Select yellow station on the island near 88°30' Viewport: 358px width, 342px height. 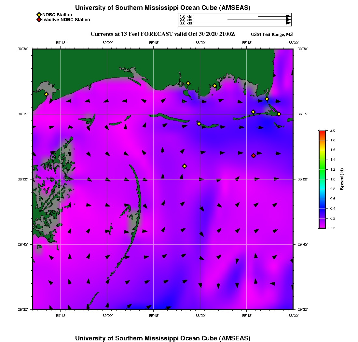[x=199, y=123]
